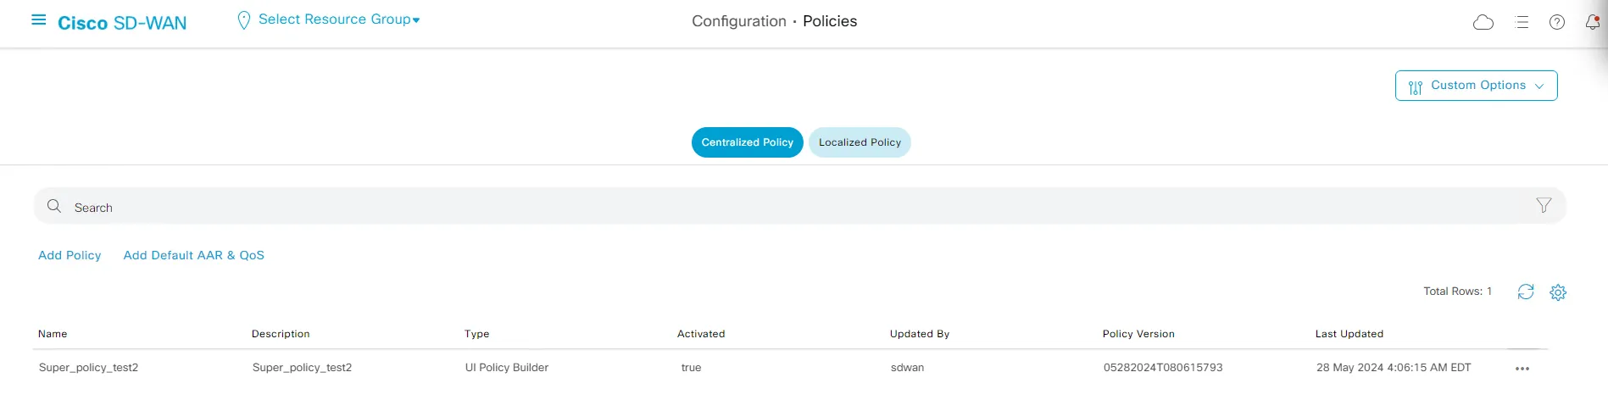This screenshot has height=400, width=1608.
Task: Open the help question mark icon
Action: click(x=1556, y=23)
